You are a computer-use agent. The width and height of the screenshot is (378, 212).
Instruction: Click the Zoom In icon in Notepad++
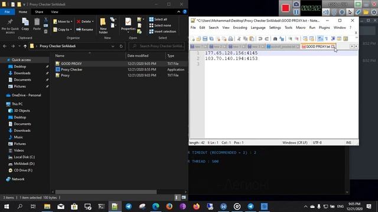(x=290, y=39)
